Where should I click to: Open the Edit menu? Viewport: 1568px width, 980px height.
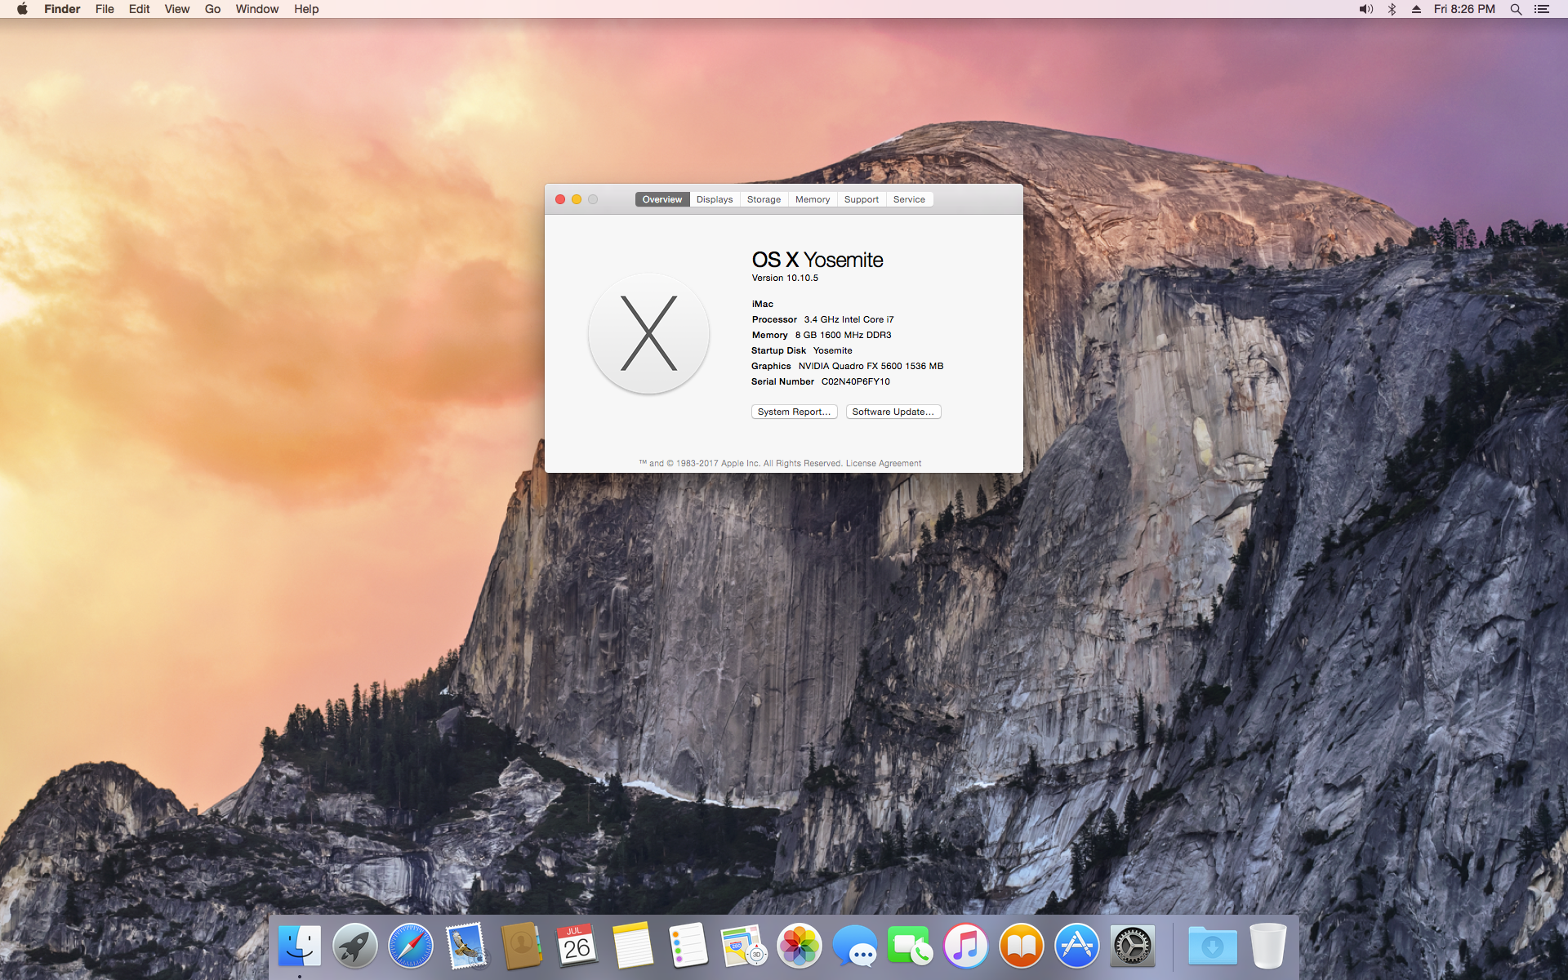coord(140,9)
